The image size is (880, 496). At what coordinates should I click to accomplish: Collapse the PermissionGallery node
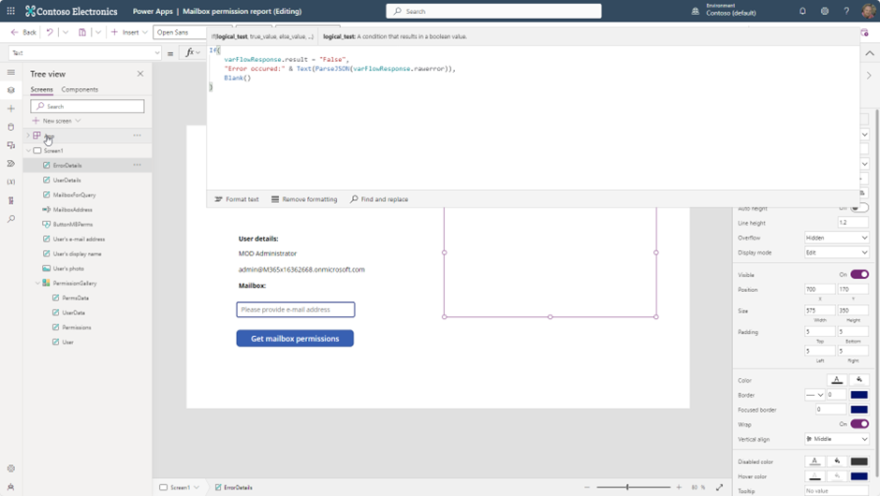(x=37, y=284)
